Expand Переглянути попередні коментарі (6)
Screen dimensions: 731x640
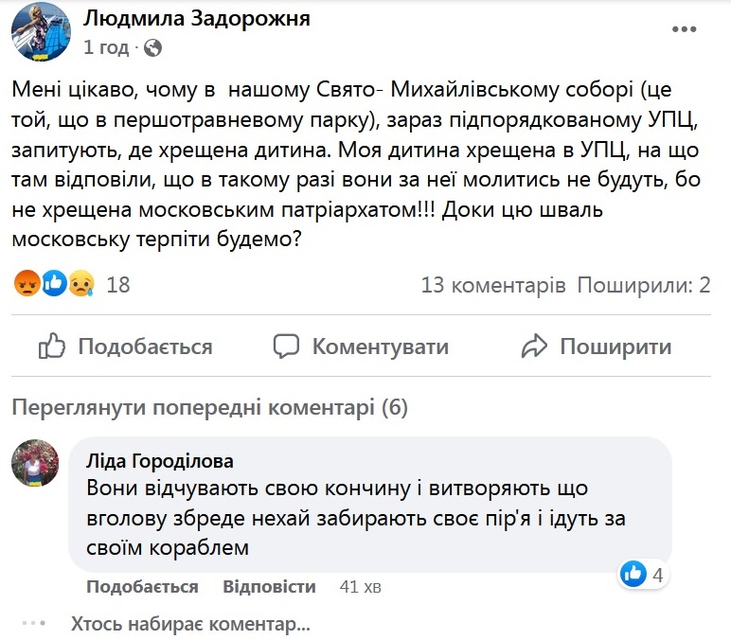pyautogui.click(x=210, y=407)
